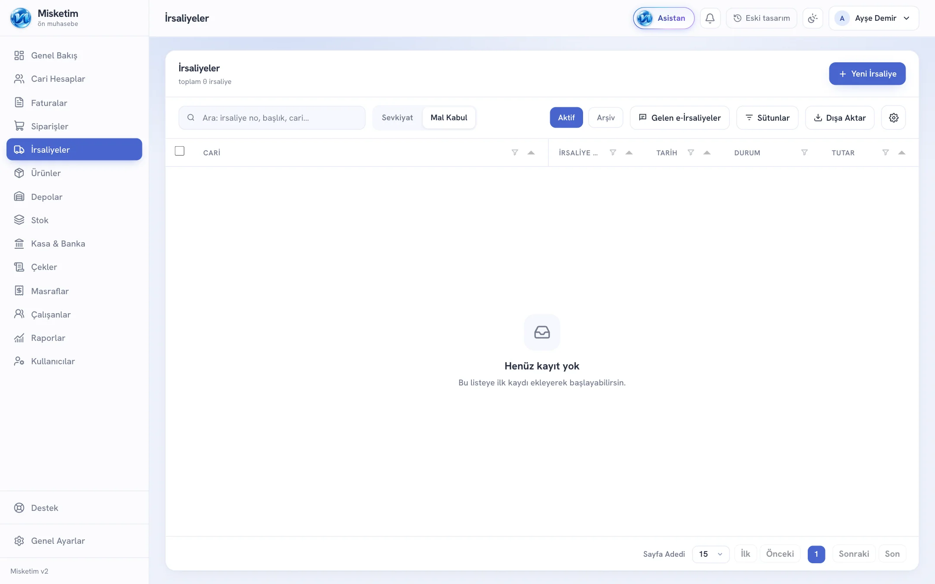Image resolution: width=935 pixels, height=584 pixels.
Task: Open Çalışanlar list
Action: click(x=74, y=314)
